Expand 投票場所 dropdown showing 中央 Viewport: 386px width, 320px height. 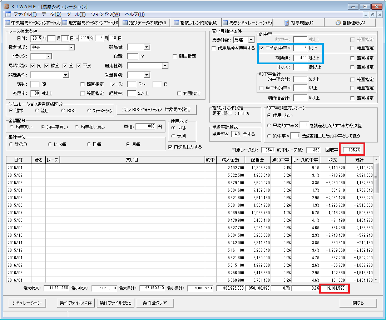point(53,47)
